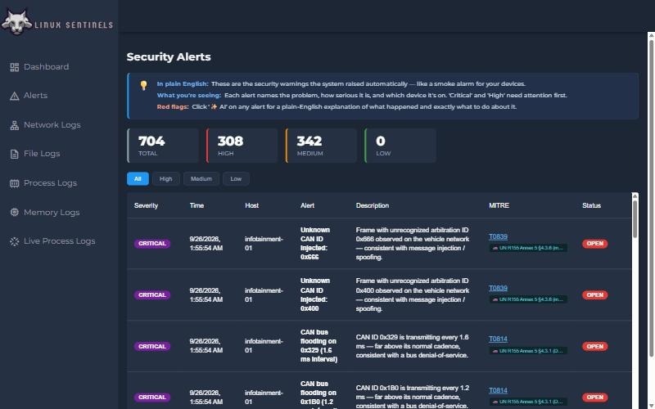Filter alerts by Low severity
This screenshot has height=409, width=655.
[236, 178]
